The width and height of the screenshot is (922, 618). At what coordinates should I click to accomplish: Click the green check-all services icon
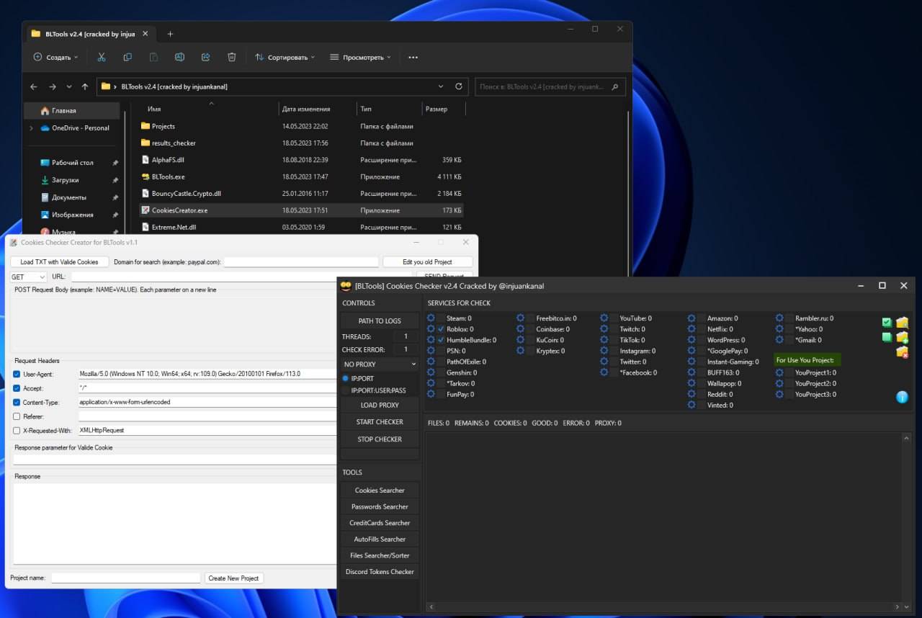[x=887, y=323]
